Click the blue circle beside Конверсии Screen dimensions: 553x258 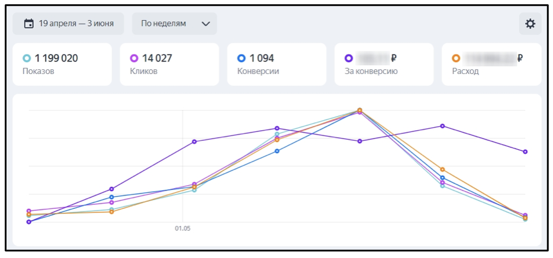pos(241,59)
